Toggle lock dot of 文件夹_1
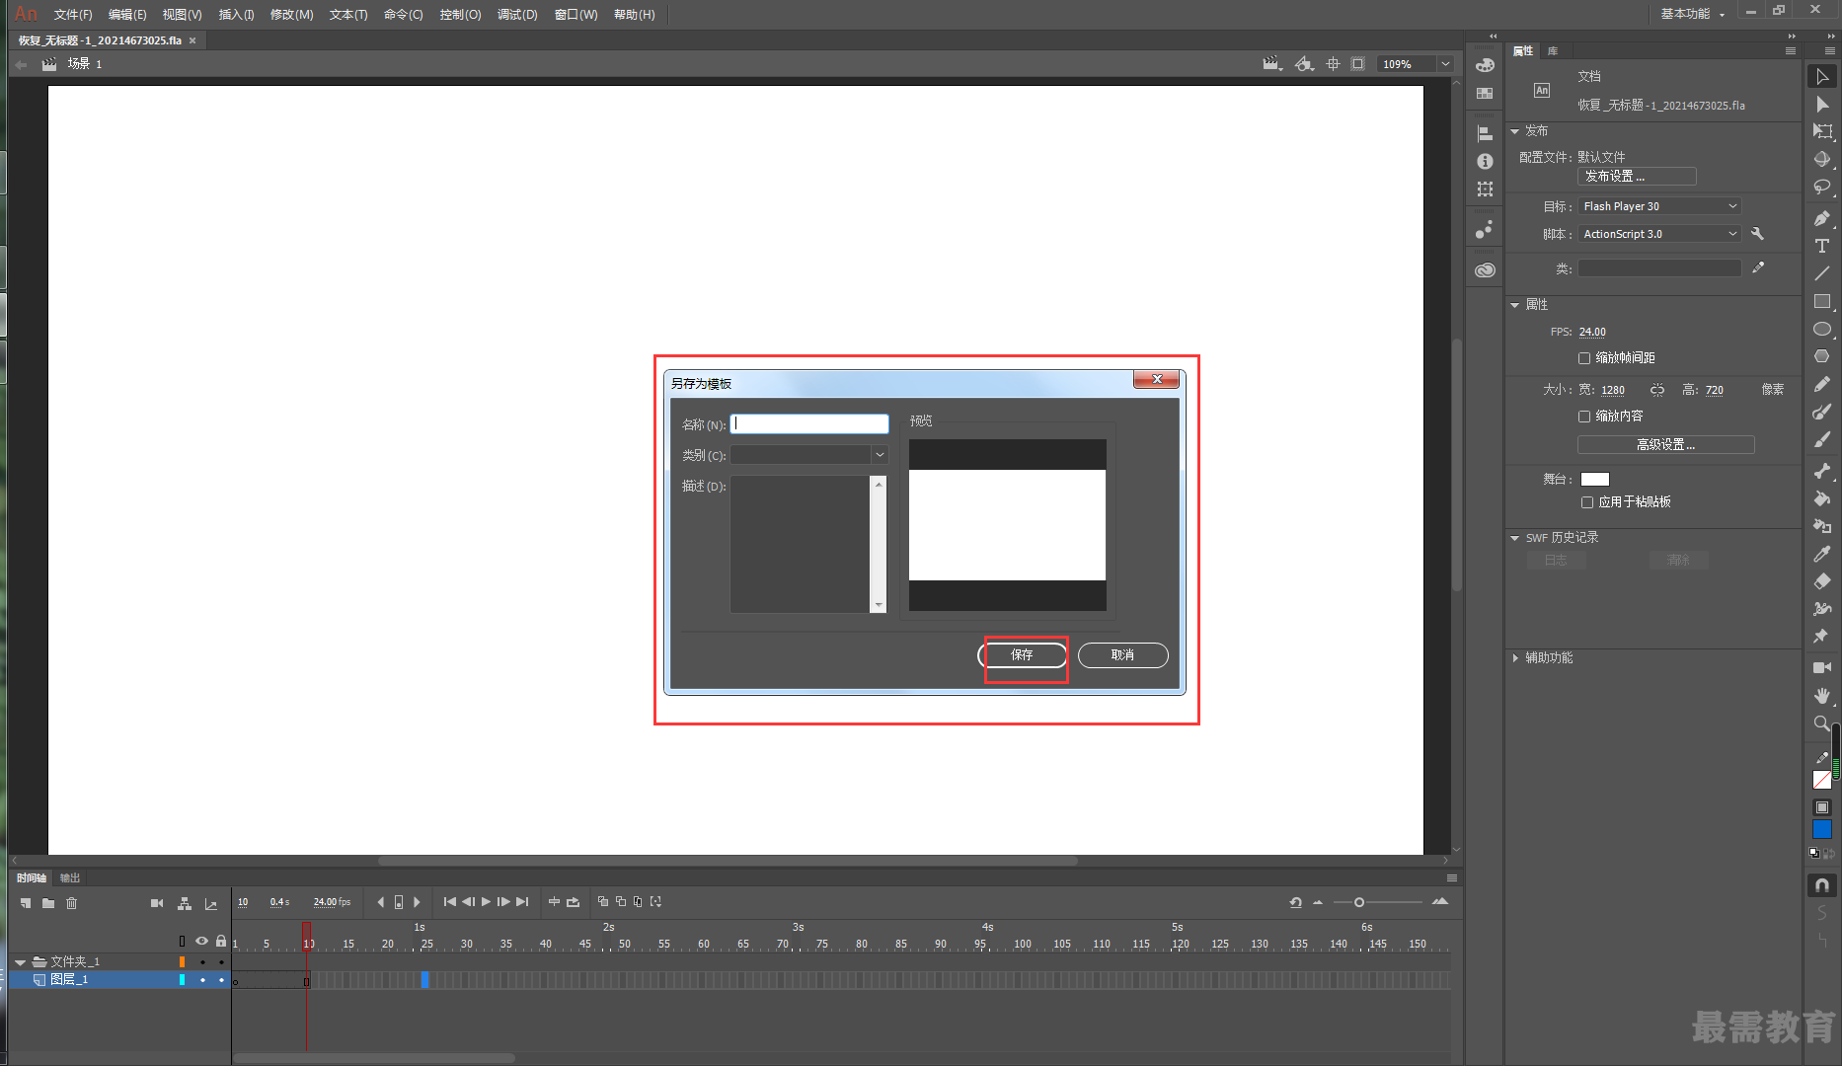The image size is (1842, 1066). click(x=221, y=961)
